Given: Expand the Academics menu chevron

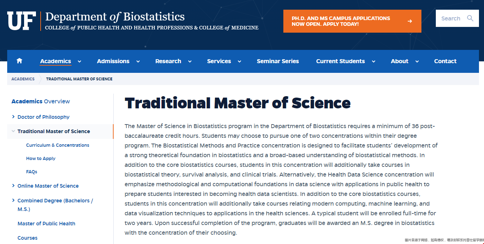Looking at the screenshot, I should 79,61.
